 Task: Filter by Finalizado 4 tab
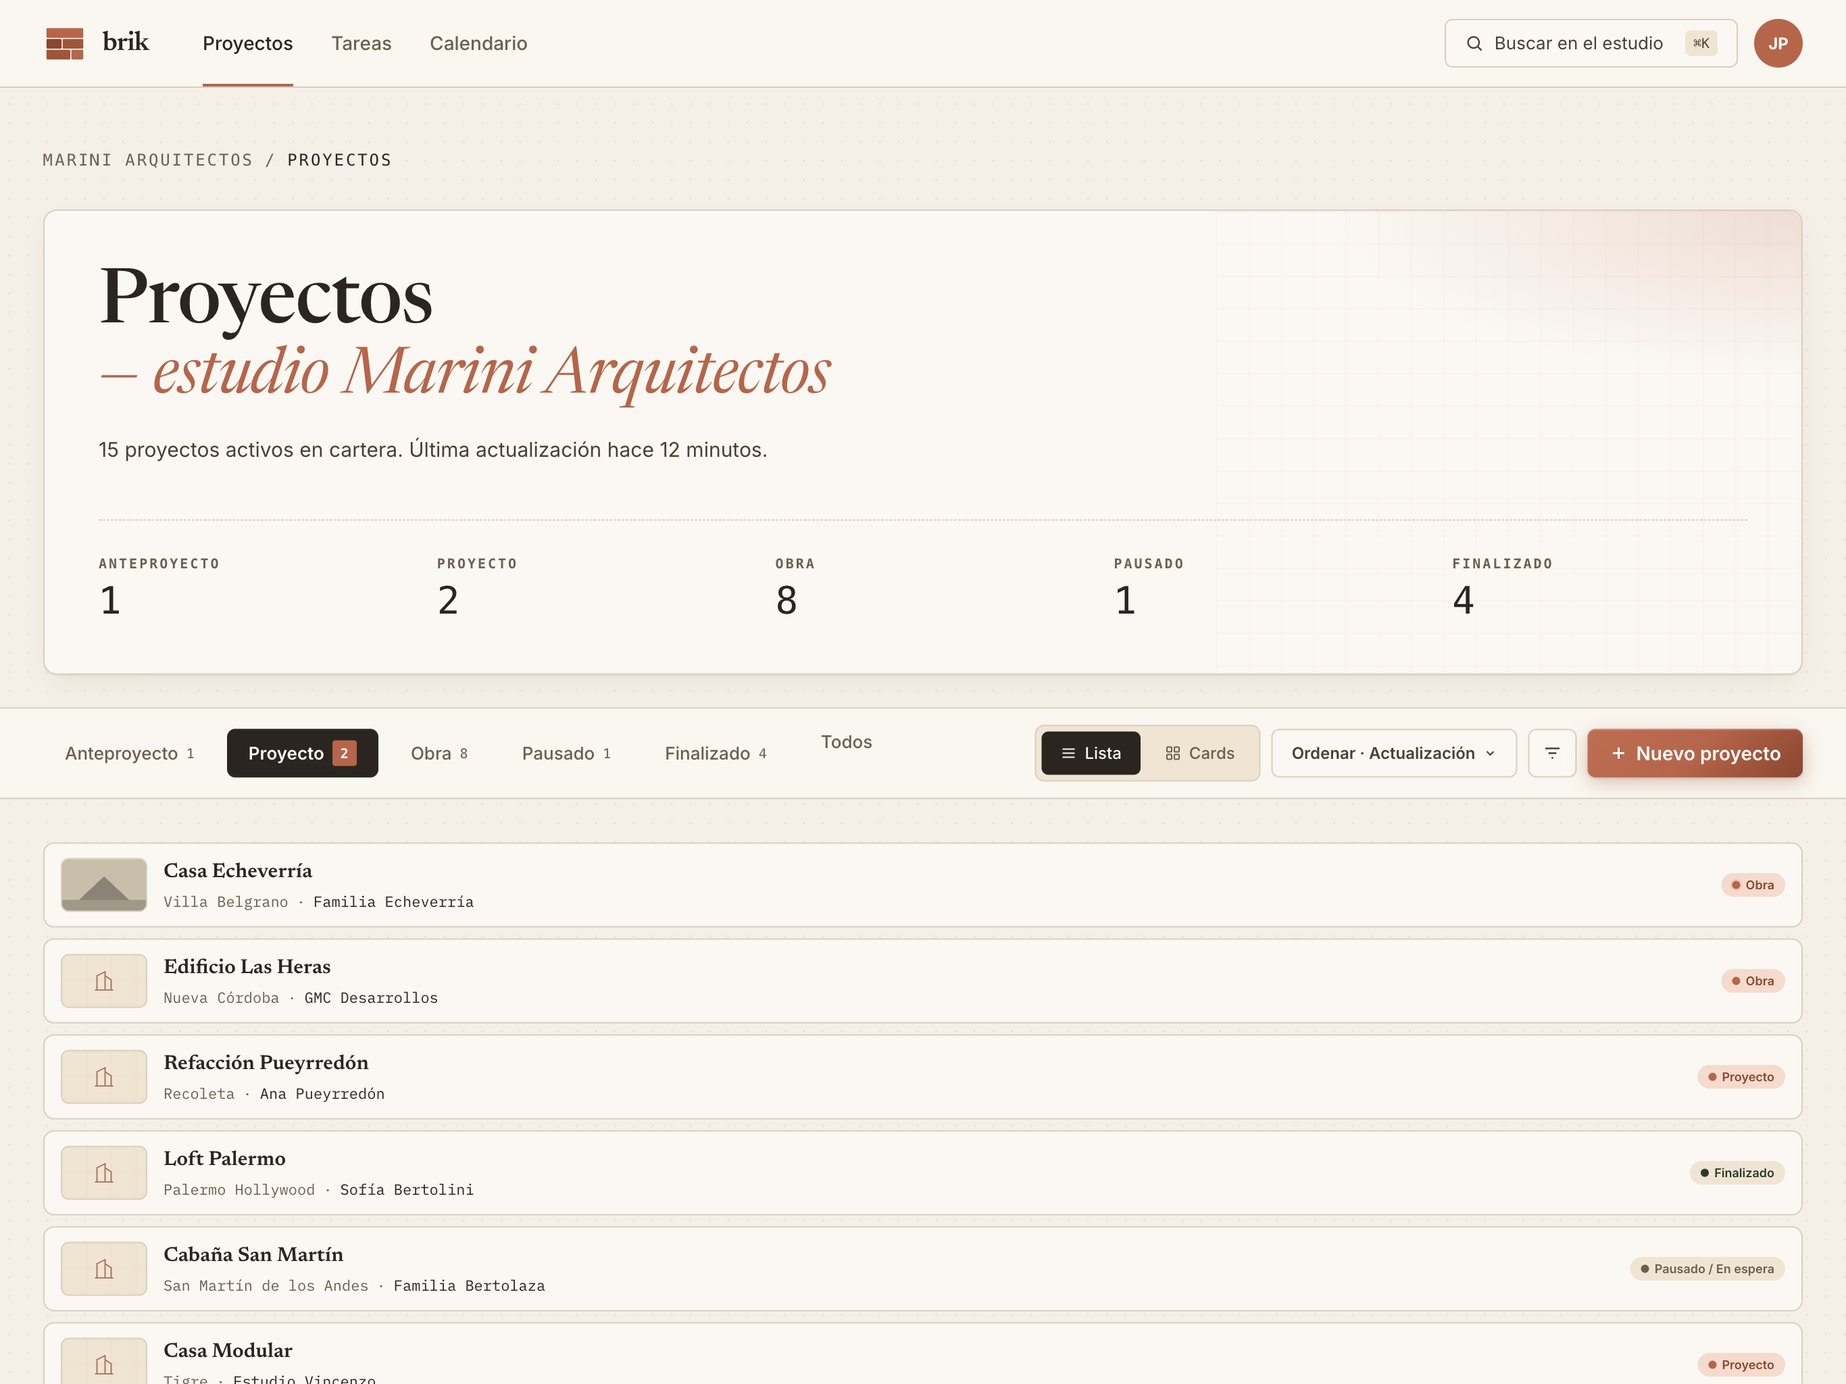pyautogui.click(x=716, y=753)
